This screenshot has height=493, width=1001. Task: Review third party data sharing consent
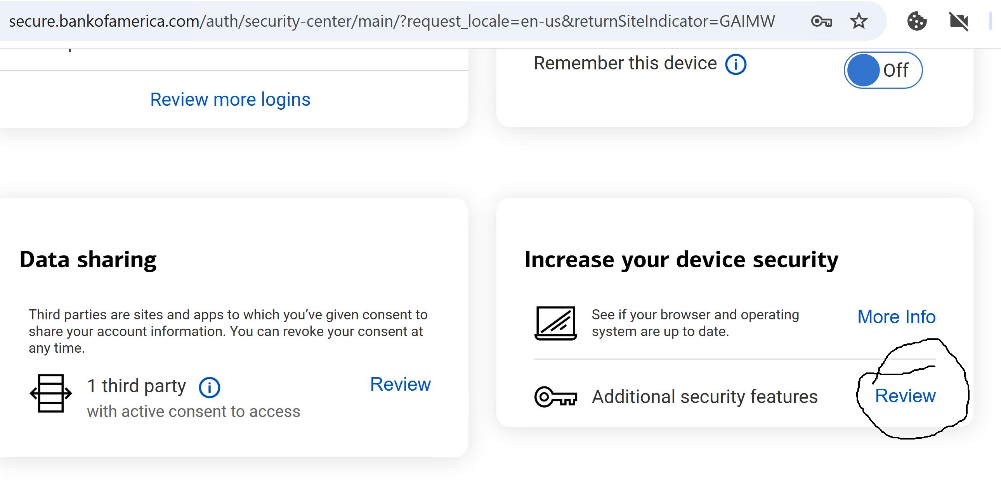click(x=400, y=384)
